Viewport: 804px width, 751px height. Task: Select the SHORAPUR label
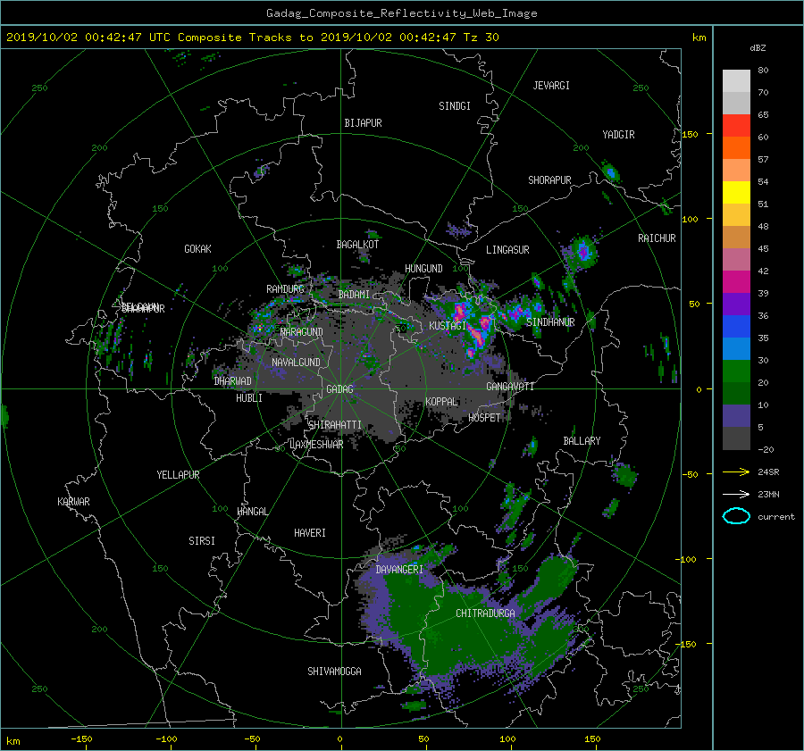point(549,180)
